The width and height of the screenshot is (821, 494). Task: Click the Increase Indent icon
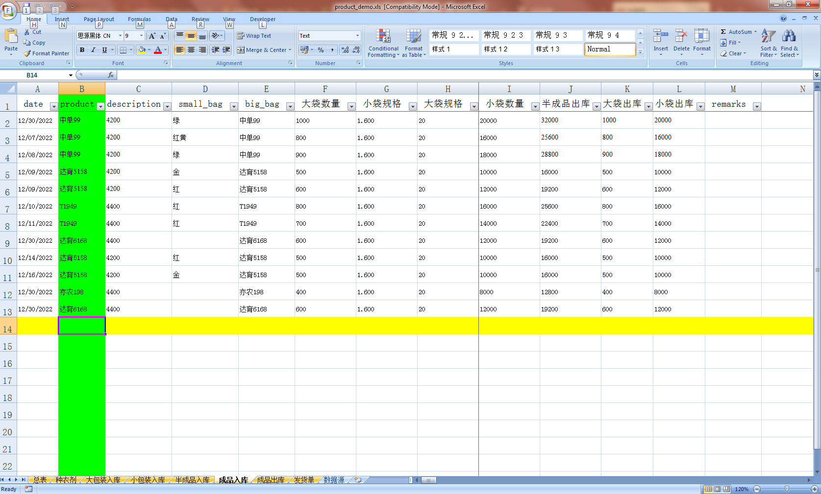point(226,50)
